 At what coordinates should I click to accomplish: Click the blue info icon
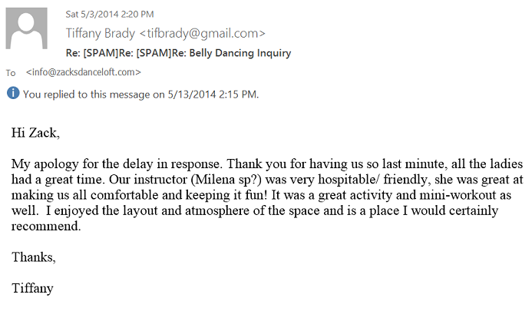point(12,94)
